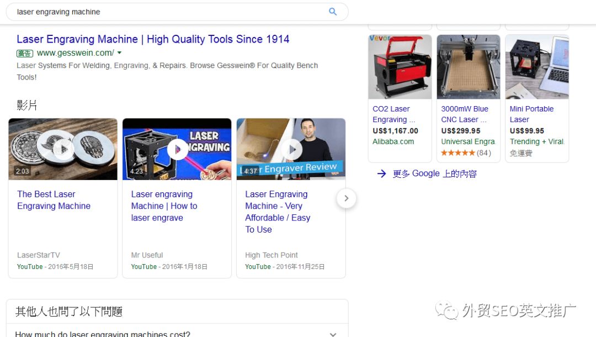The height and width of the screenshot is (337, 596).
Task: Select the 3000mW Blue CNC Laser product image
Action: (x=468, y=67)
